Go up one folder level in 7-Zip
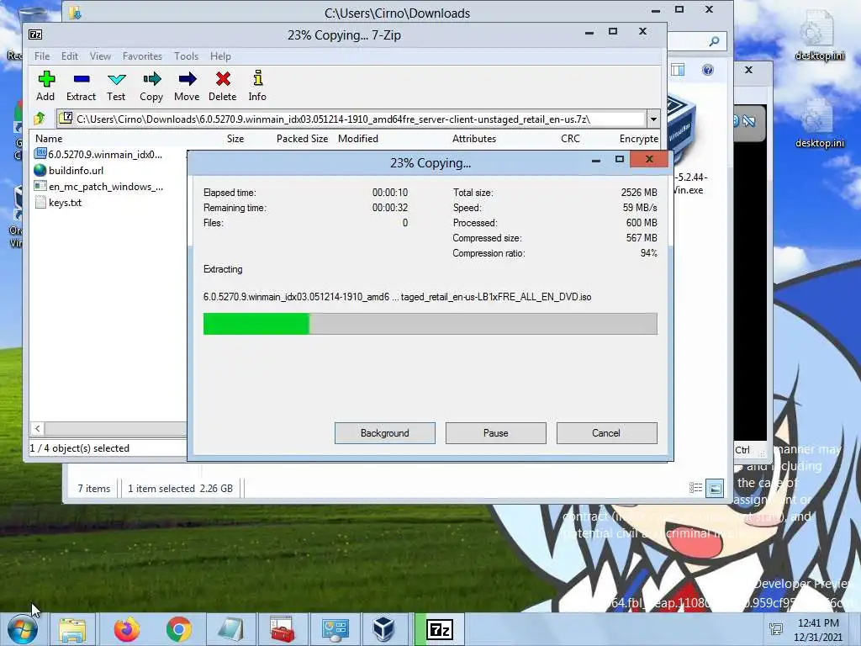This screenshot has height=646, width=861. click(40, 118)
